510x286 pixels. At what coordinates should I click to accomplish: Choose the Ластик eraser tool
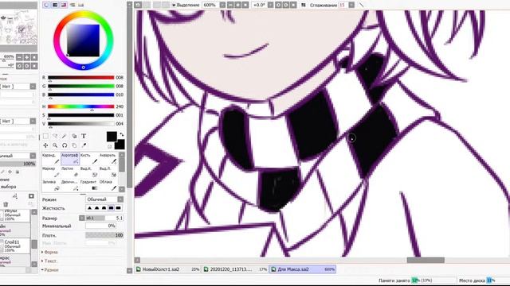click(x=70, y=172)
